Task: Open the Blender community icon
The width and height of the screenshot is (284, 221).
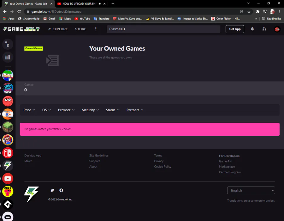Action: 8,114
